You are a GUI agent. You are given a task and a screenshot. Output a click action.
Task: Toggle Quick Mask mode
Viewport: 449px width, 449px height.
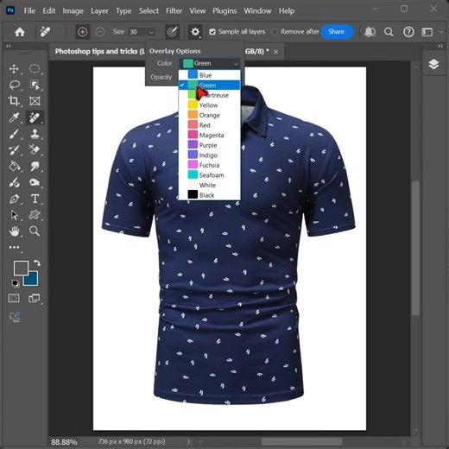(x=14, y=298)
